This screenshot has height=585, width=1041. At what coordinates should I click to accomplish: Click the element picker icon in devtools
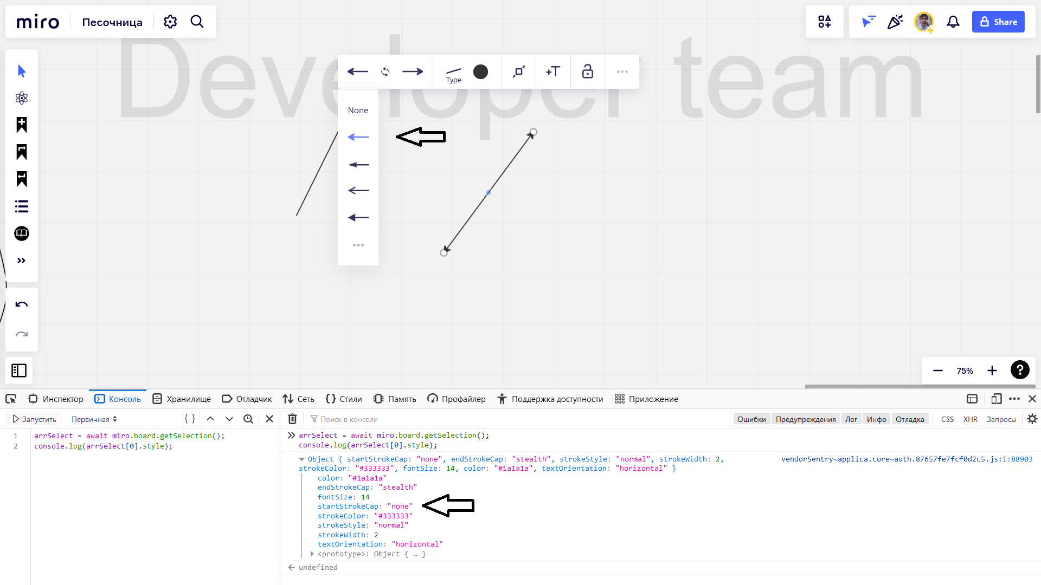pos(11,399)
